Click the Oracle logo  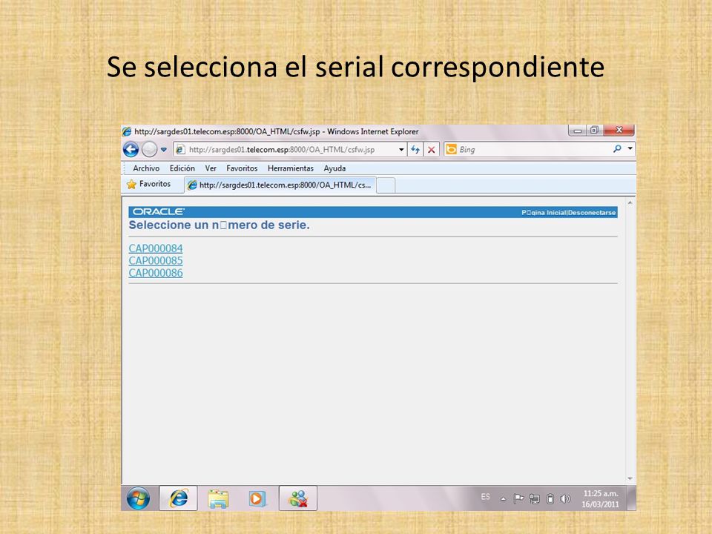159,212
